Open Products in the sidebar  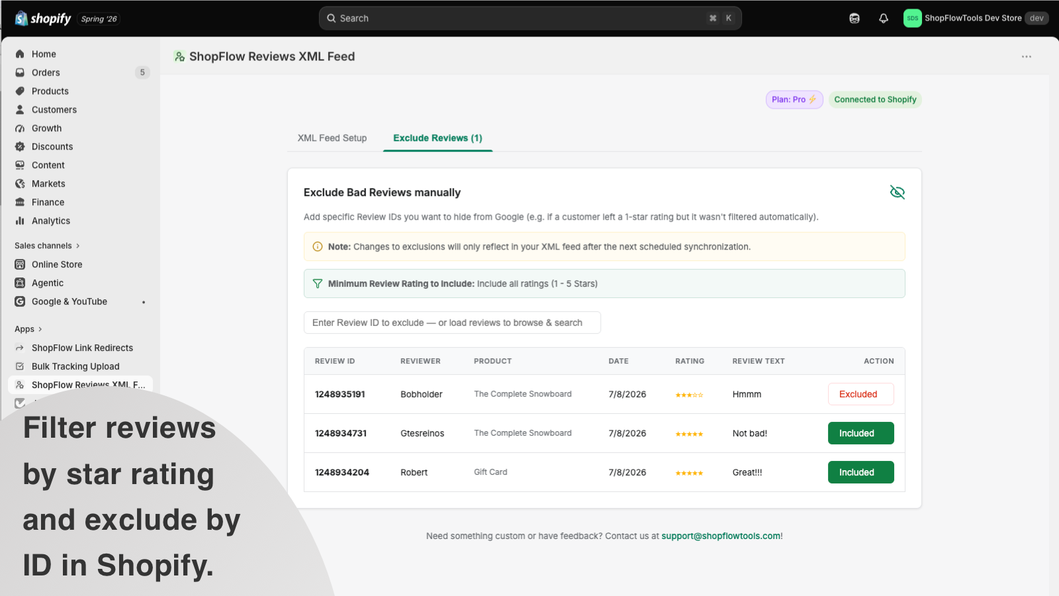[50, 91]
